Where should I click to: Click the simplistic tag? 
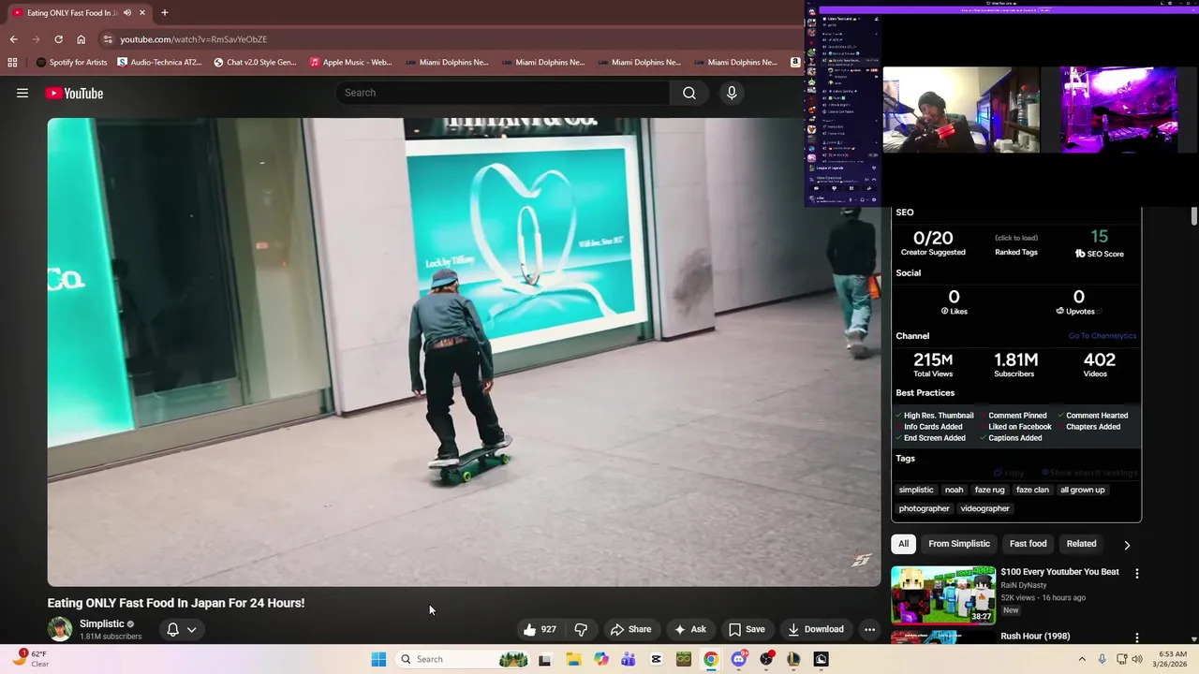point(916,490)
